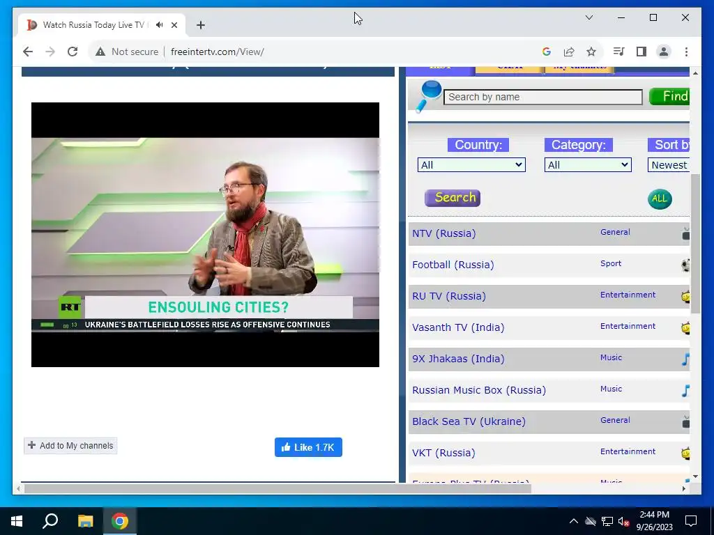The image size is (714, 535).
Task: Open the Windows notification center
Action: [x=691, y=521]
